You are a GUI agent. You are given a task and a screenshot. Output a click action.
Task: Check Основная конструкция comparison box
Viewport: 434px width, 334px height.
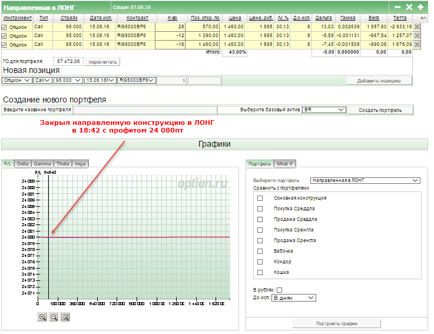coord(260,199)
